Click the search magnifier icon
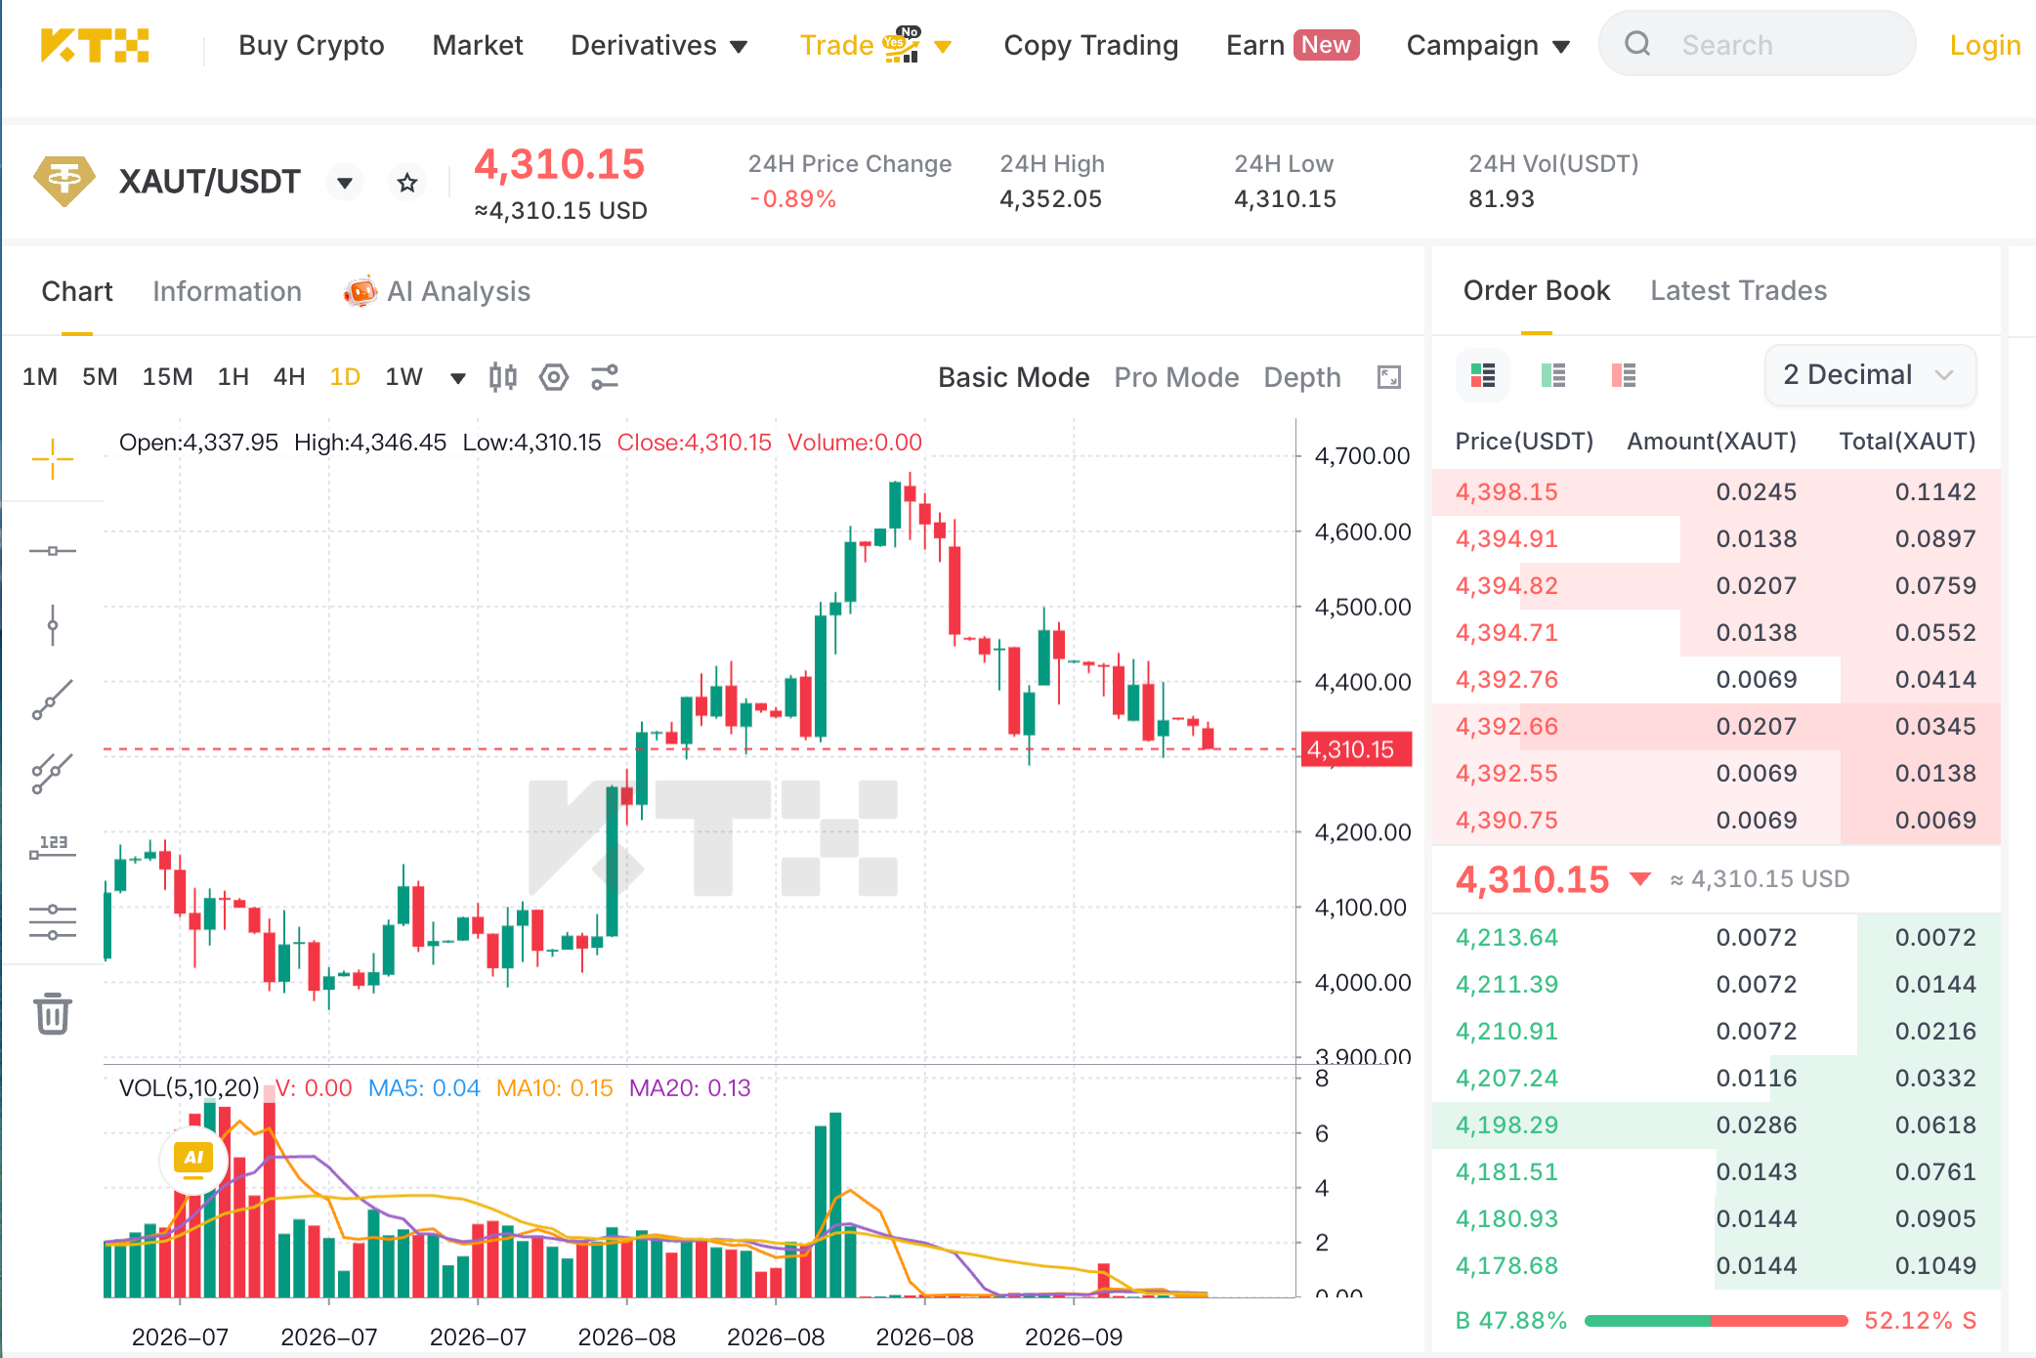 coord(1637,44)
